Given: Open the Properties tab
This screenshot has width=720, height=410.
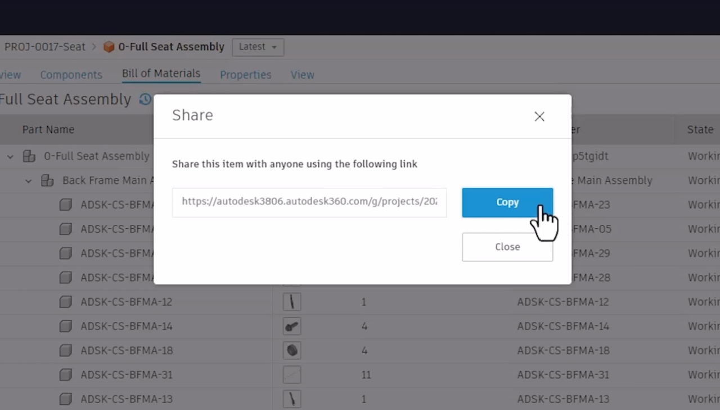Looking at the screenshot, I should click(x=245, y=75).
